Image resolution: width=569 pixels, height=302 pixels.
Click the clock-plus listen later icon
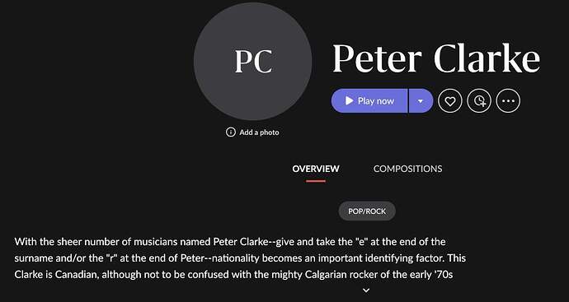click(x=479, y=100)
